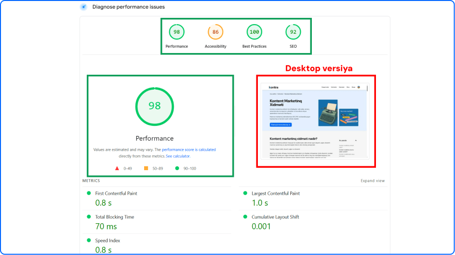Click the red triangle 0–49 legend icon
This screenshot has height=255, width=455.
click(117, 168)
